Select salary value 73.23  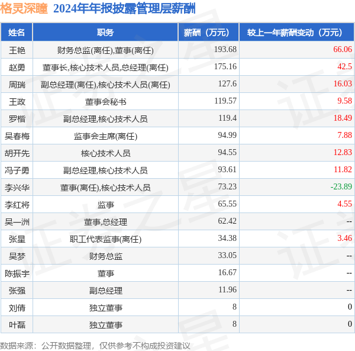(x=227, y=187)
